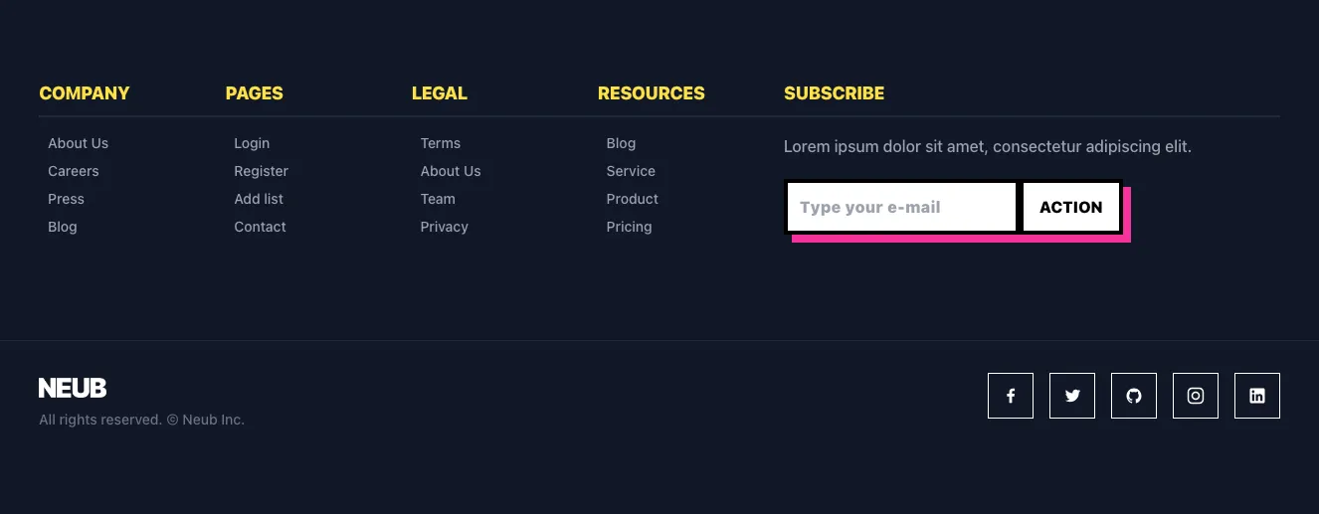Click the NEUB logo
This screenshot has width=1319, height=514.
73,388
